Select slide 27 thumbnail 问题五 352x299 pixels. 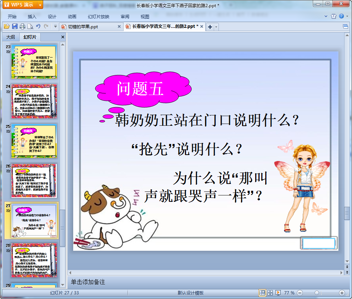[x=34, y=221]
